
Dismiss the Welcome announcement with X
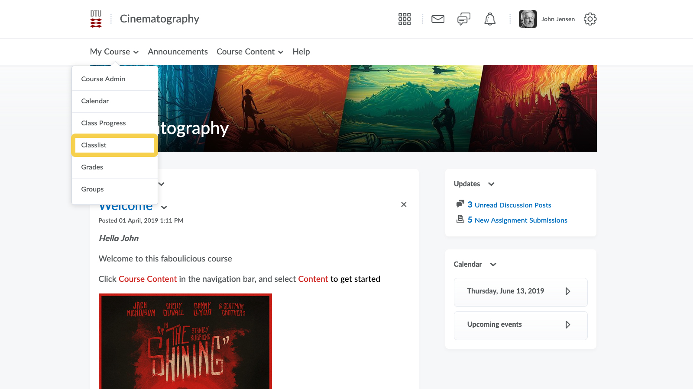[404, 204]
